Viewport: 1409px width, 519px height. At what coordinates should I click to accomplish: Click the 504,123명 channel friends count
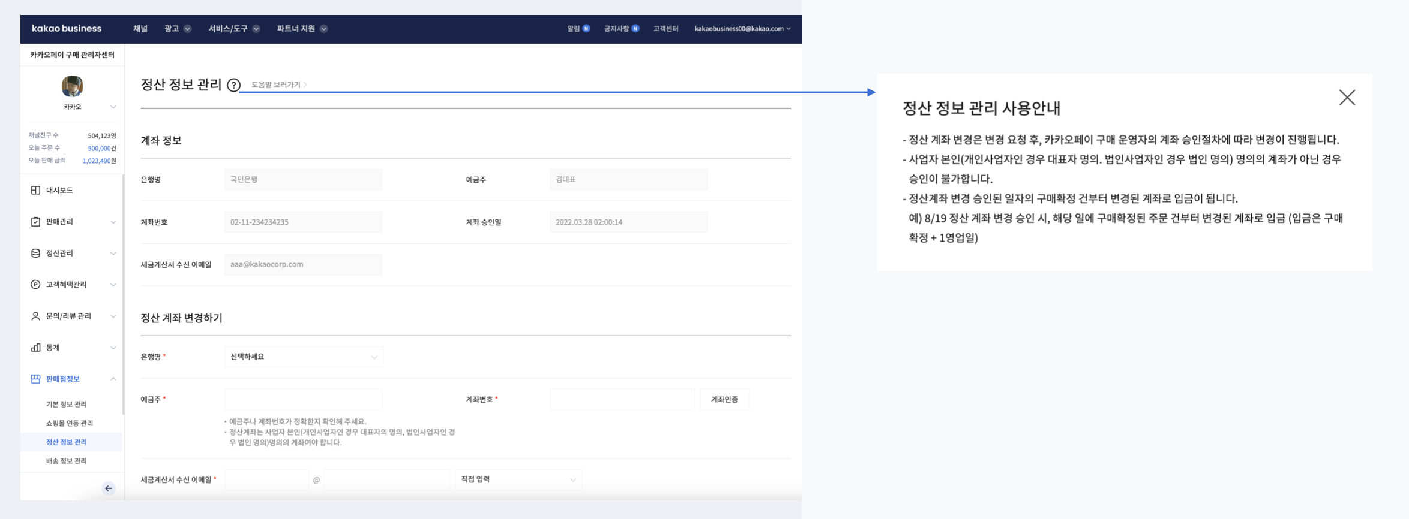102,136
